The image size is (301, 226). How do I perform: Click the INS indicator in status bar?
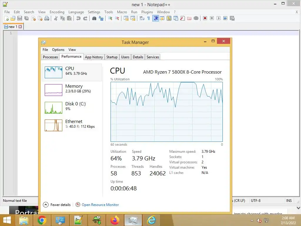pos(289,201)
